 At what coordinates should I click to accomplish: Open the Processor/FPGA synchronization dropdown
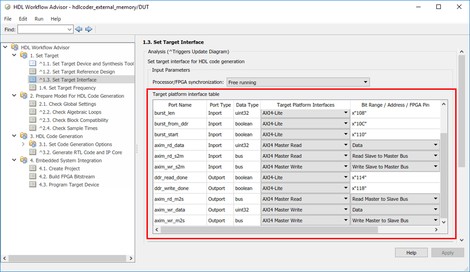(x=297, y=83)
